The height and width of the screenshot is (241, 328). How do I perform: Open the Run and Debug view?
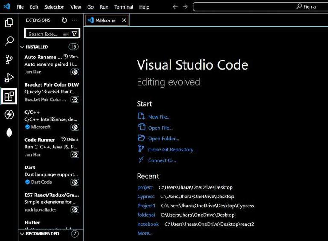pyautogui.click(x=9, y=78)
